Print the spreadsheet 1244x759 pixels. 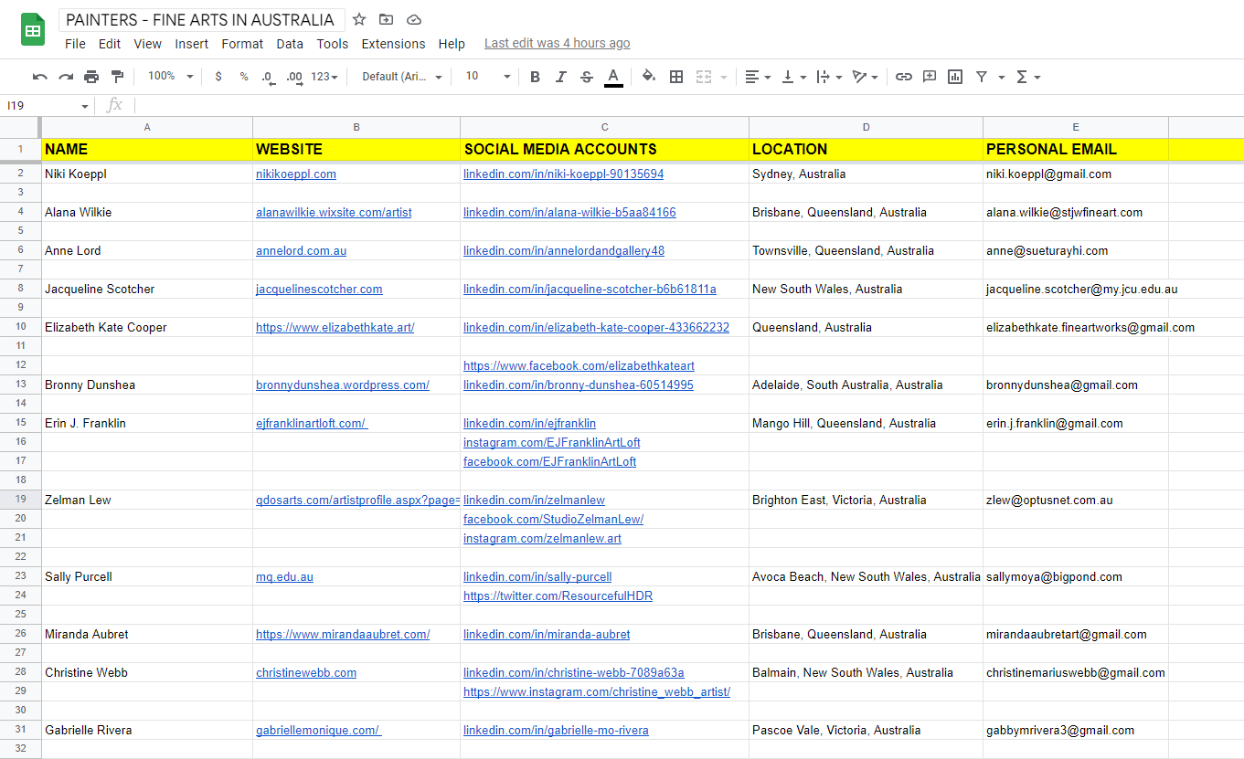click(x=91, y=77)
